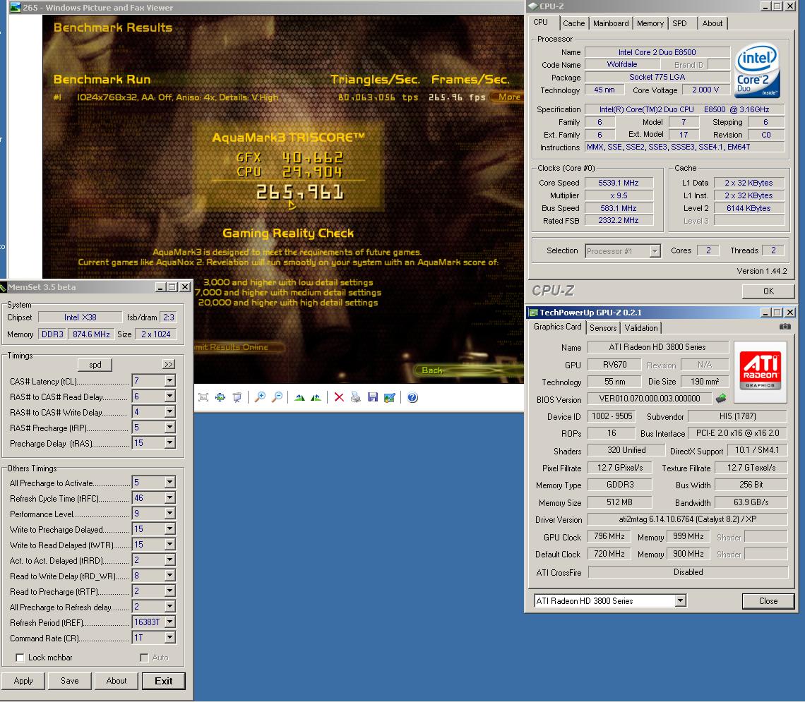Open the CAS# Latency (tCL) dropdown
This screenshot has height=702, width=805.
click(170, 380)
